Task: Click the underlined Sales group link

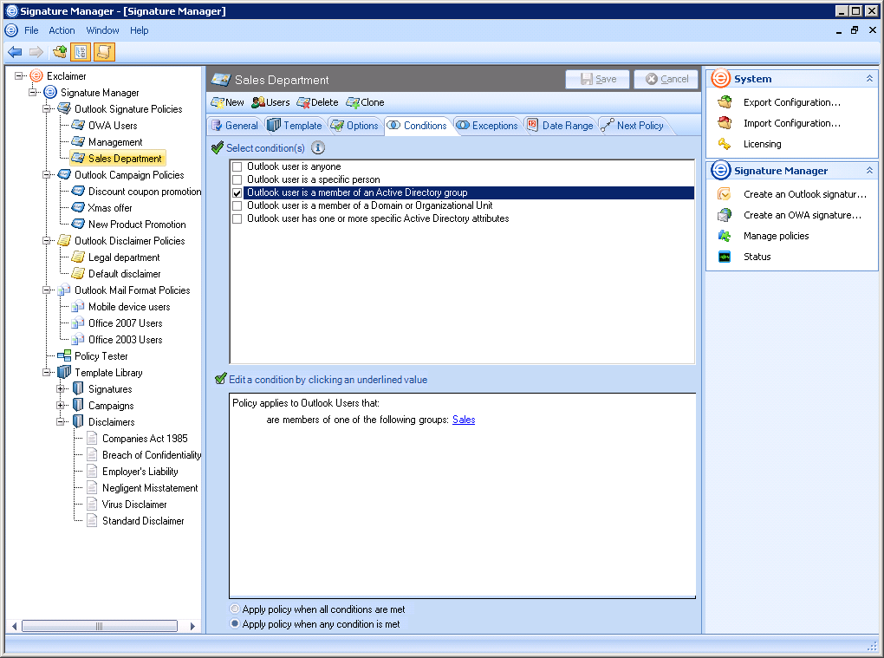Action: [x=464, y=420]
